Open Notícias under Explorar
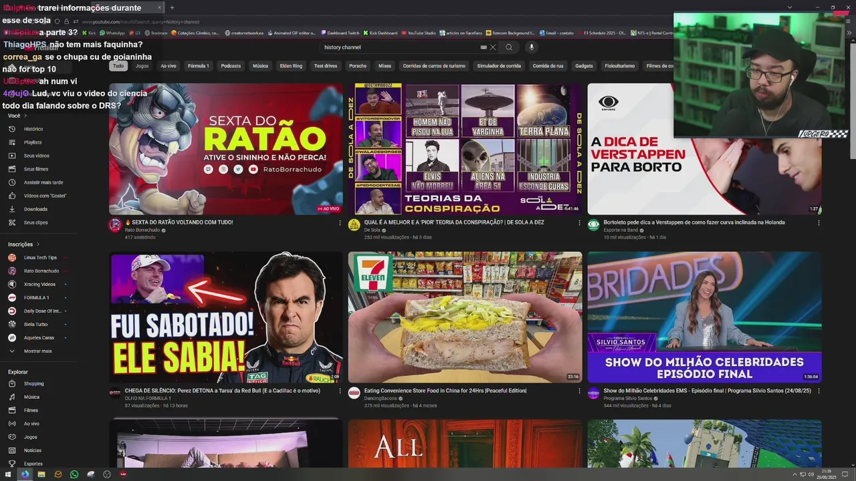 pyautogui.click(x=32, y=451)
